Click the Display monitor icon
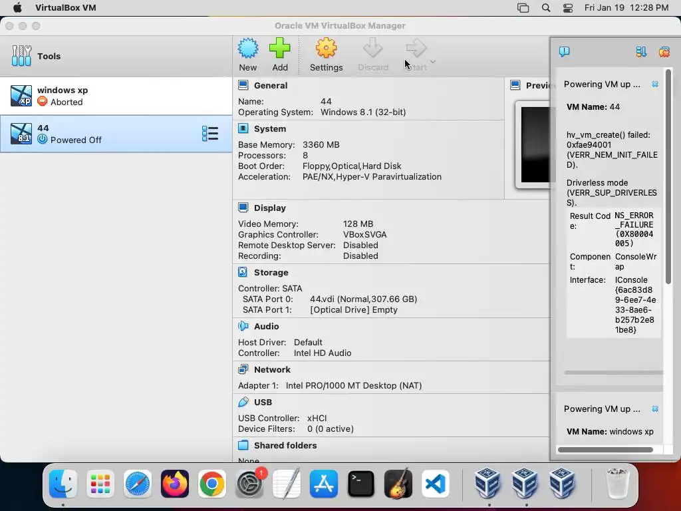 (243, 208)
